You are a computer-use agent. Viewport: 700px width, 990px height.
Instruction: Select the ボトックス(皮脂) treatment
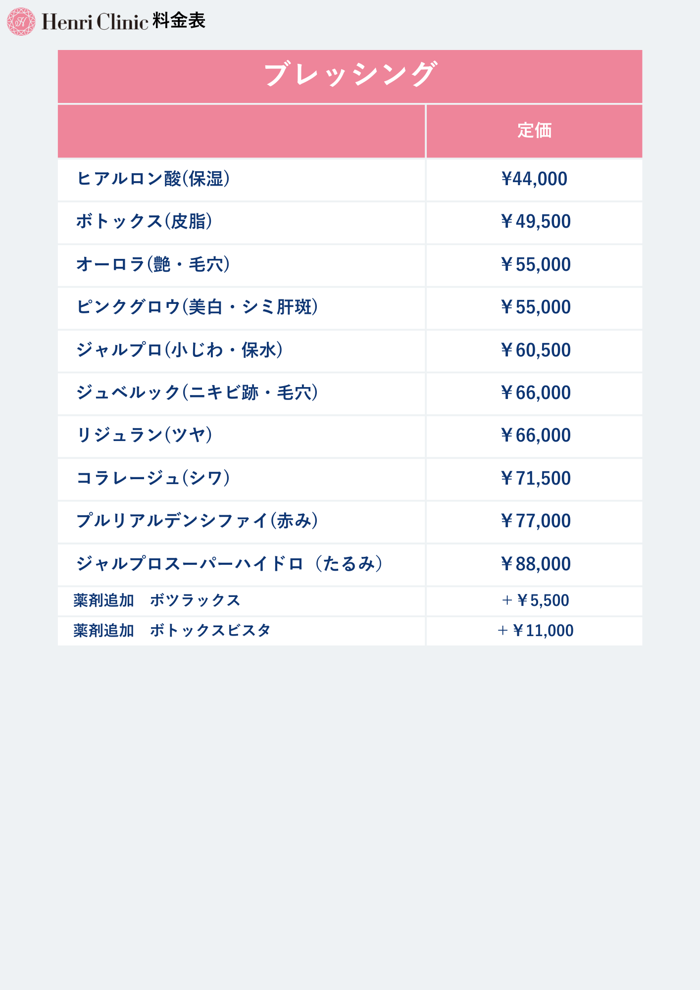(x=144, y=221)
